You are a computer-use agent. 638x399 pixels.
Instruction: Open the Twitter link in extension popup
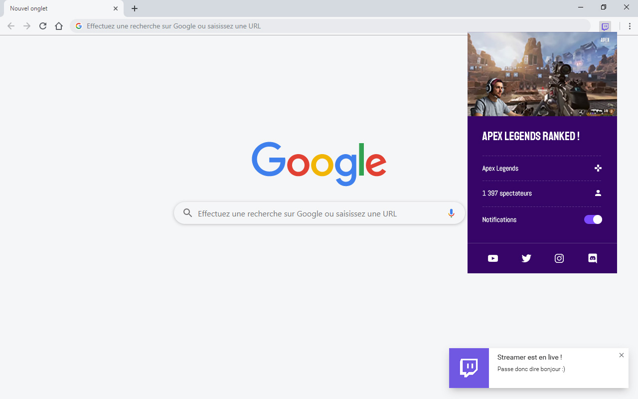[x=526, y=258]
